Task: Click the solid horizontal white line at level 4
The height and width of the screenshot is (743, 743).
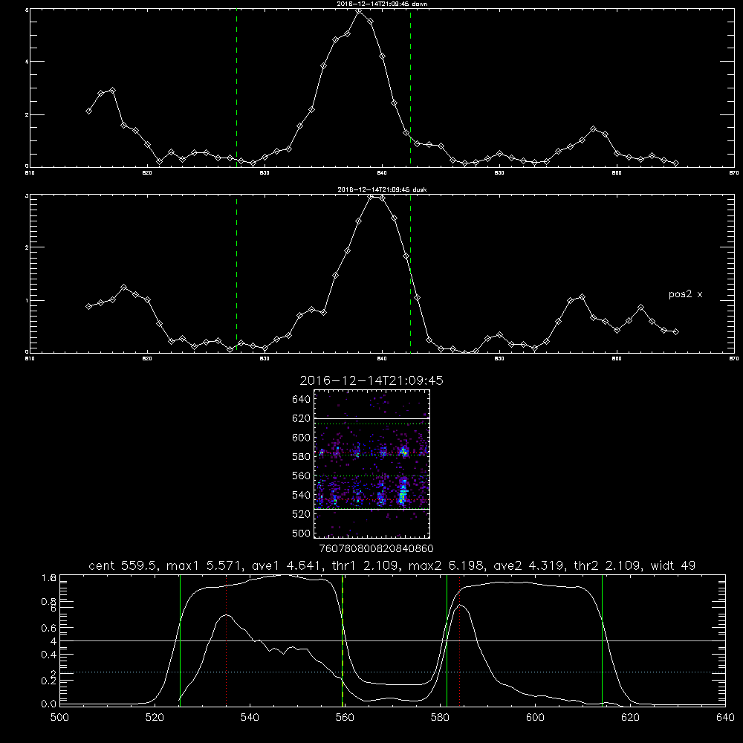Action: (392, 640)
